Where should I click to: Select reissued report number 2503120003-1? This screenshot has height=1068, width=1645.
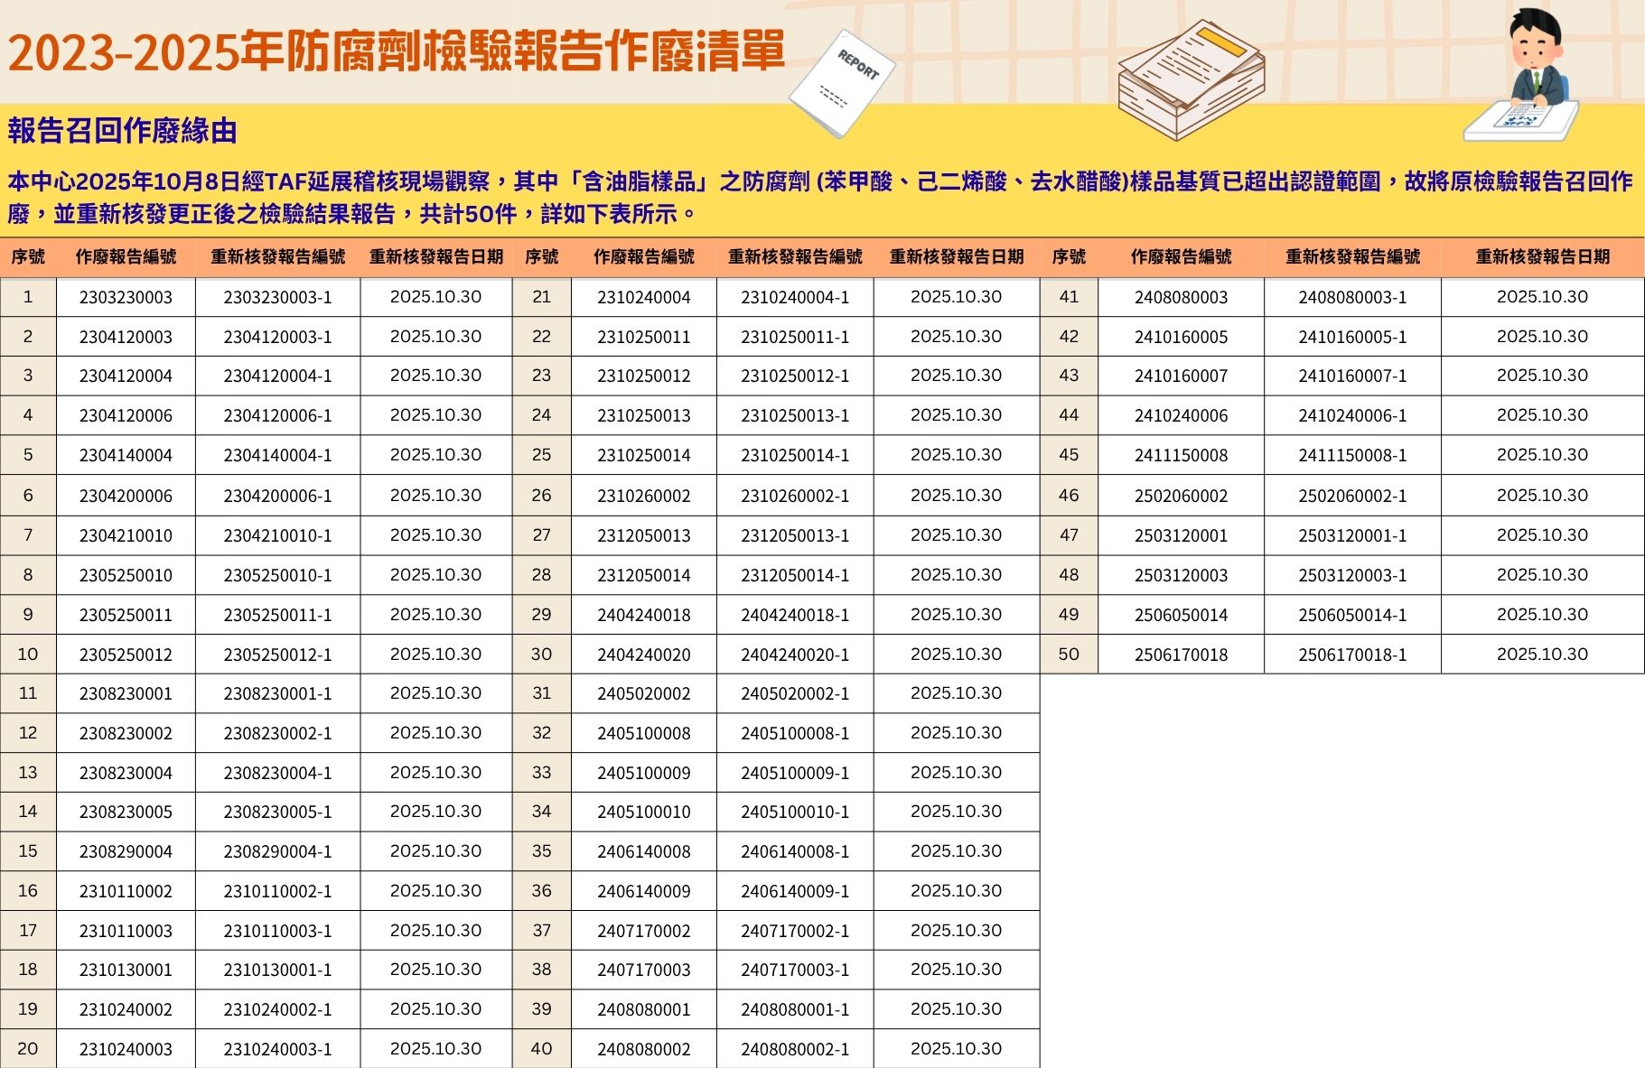pyautogui.click(x=1352, y=575)
